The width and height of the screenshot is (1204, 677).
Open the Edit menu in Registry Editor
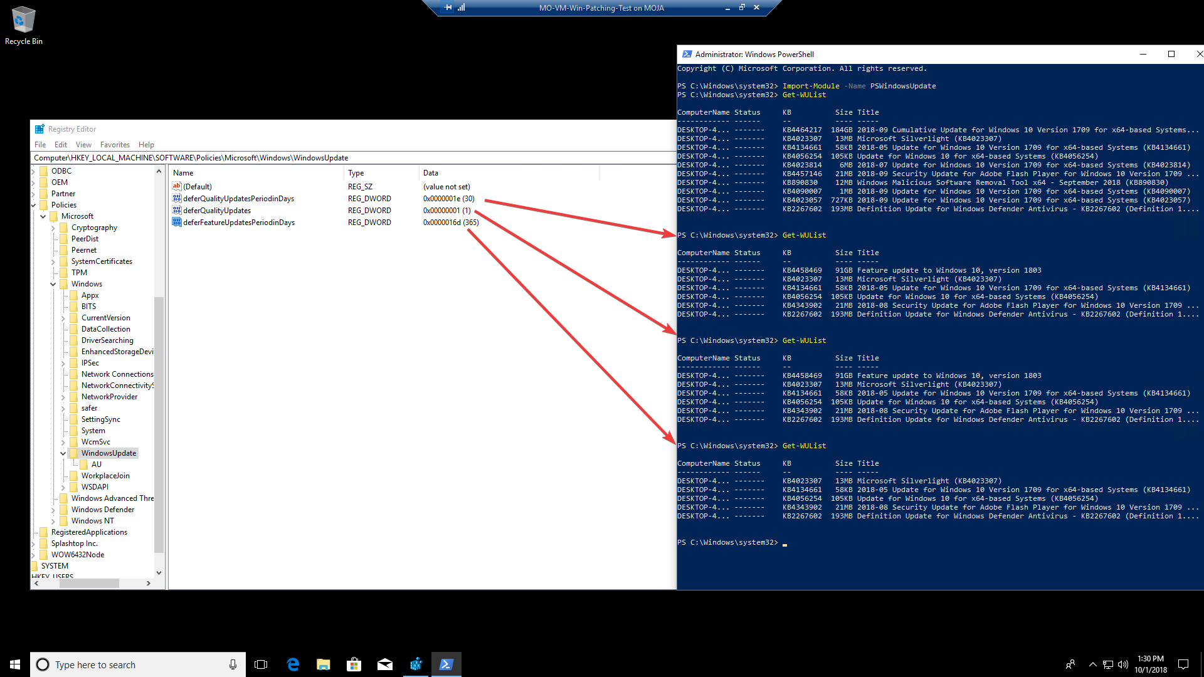61,145
